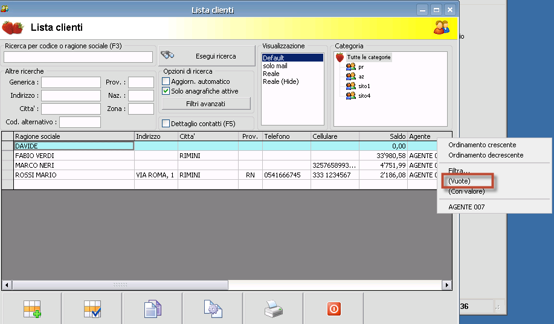Click the window title bar app icon

5,9
